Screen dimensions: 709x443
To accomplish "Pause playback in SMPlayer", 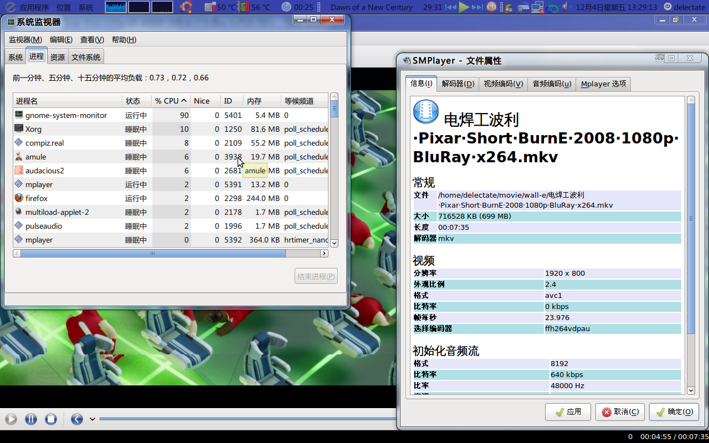I will pyautogui.click(x=31, y=419).
